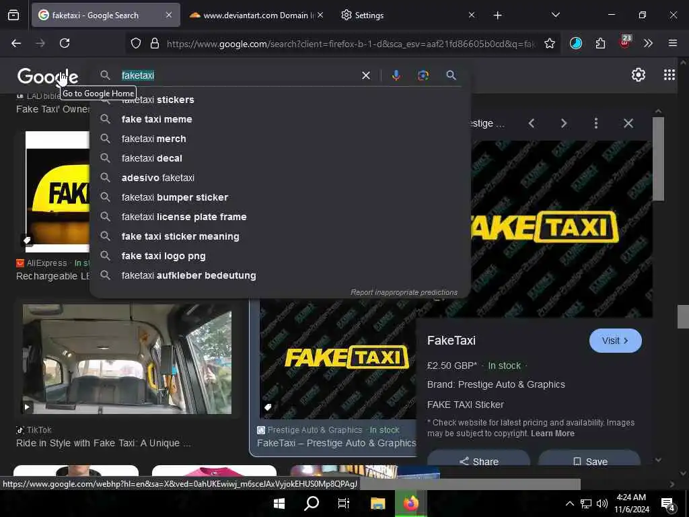Click the Google logo to go home
The image size is (689, 517).
pyautogui.click(x=48, y=76)
